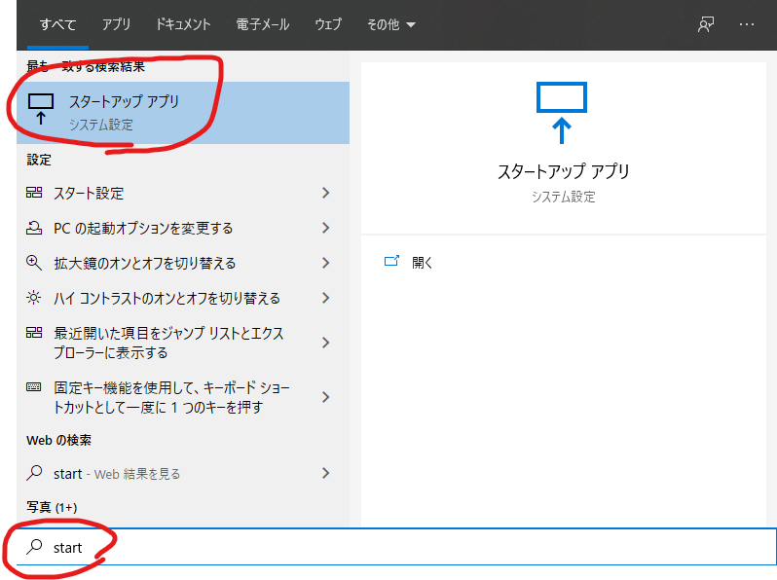Click the スタートアップ アプリ result icon
Viewport: 777px width, 580px height.
(x=41, y=108)
